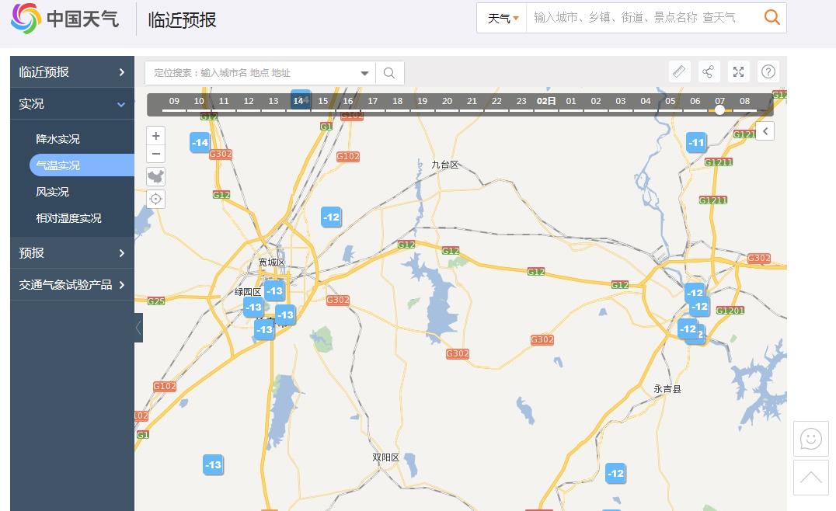
Task: Expand the 交通气象试验产品 menu
Action: pos(72,284)
